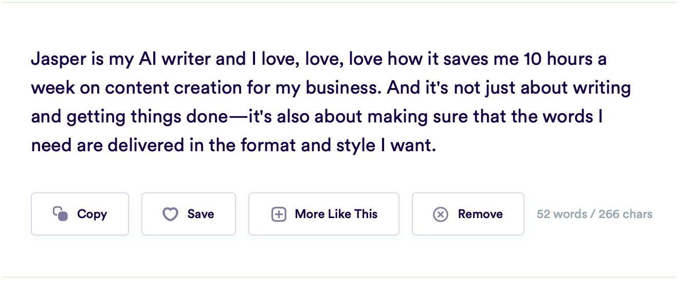Click the circled X Remove icon
Screen dimensions: 690x287
point(441,214)
